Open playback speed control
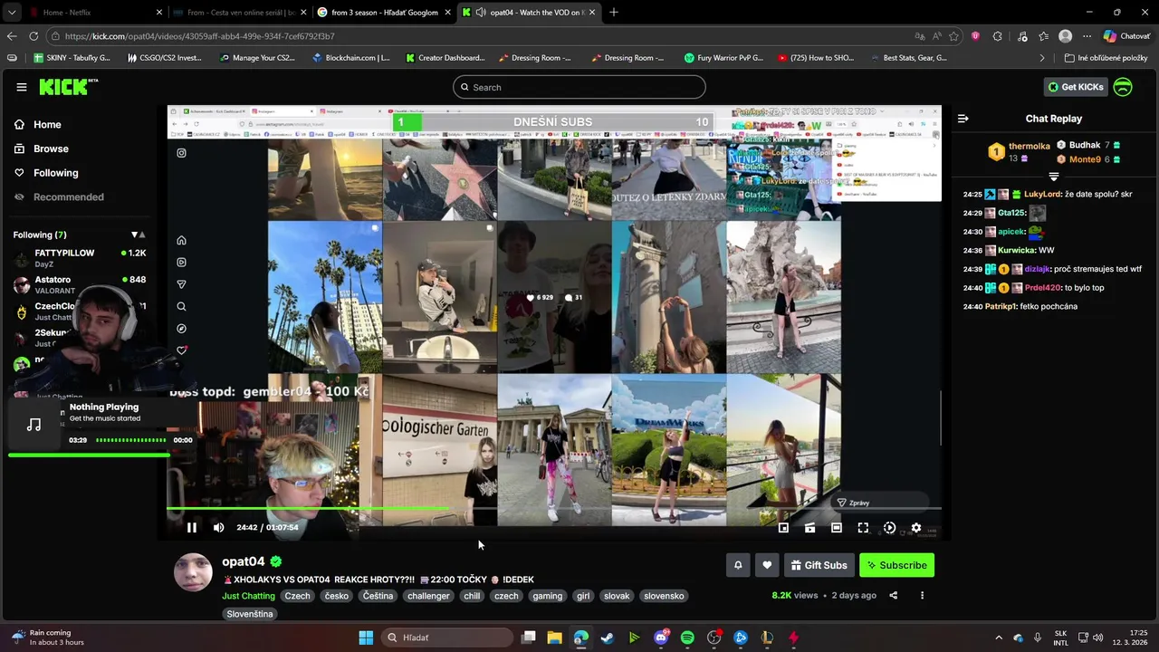Screen dimensions: 1159x652 [889, 528]
